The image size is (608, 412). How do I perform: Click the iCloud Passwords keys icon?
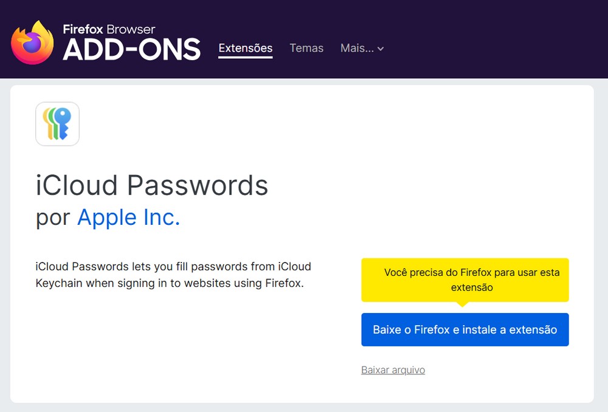[57, 124]
